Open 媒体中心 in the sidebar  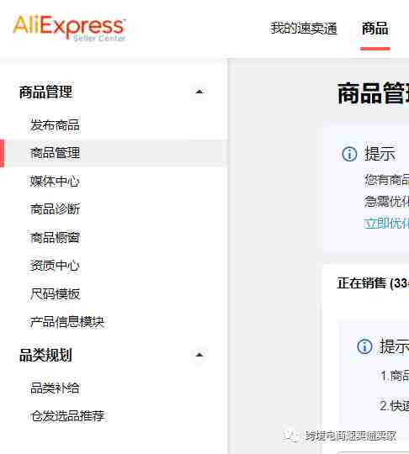pos(55,181)
